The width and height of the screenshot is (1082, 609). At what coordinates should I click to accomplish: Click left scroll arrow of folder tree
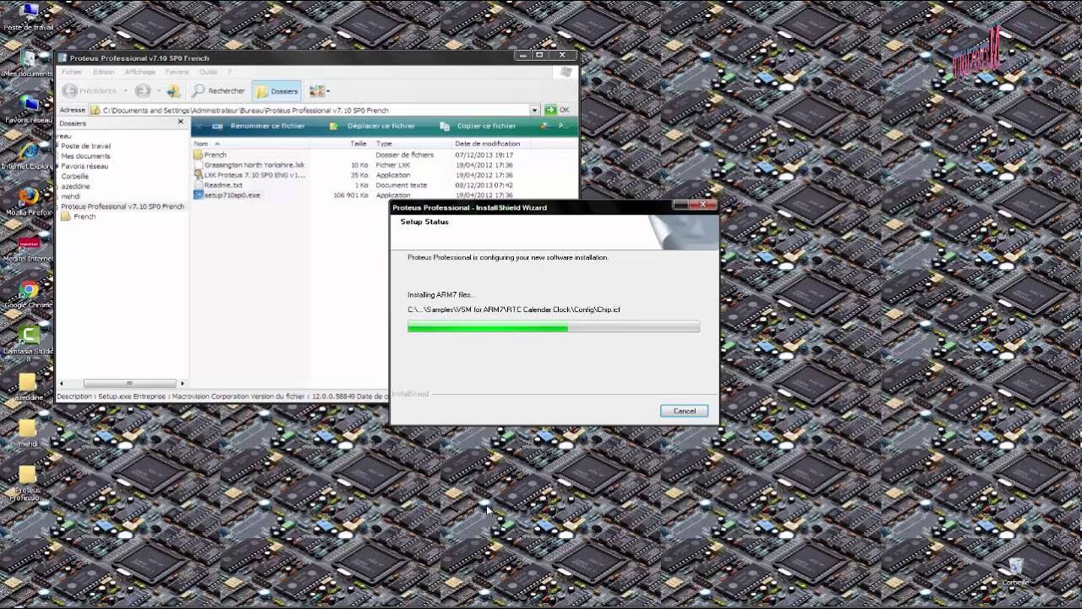pyautogui.click(x=61, y=383)
